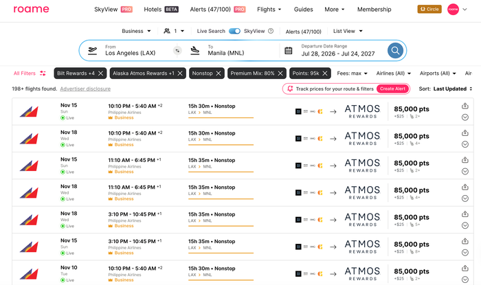Share the Nov 15 10:10 PM flight
The height and width of the screenshot is (285, 481).
(465, 106)
